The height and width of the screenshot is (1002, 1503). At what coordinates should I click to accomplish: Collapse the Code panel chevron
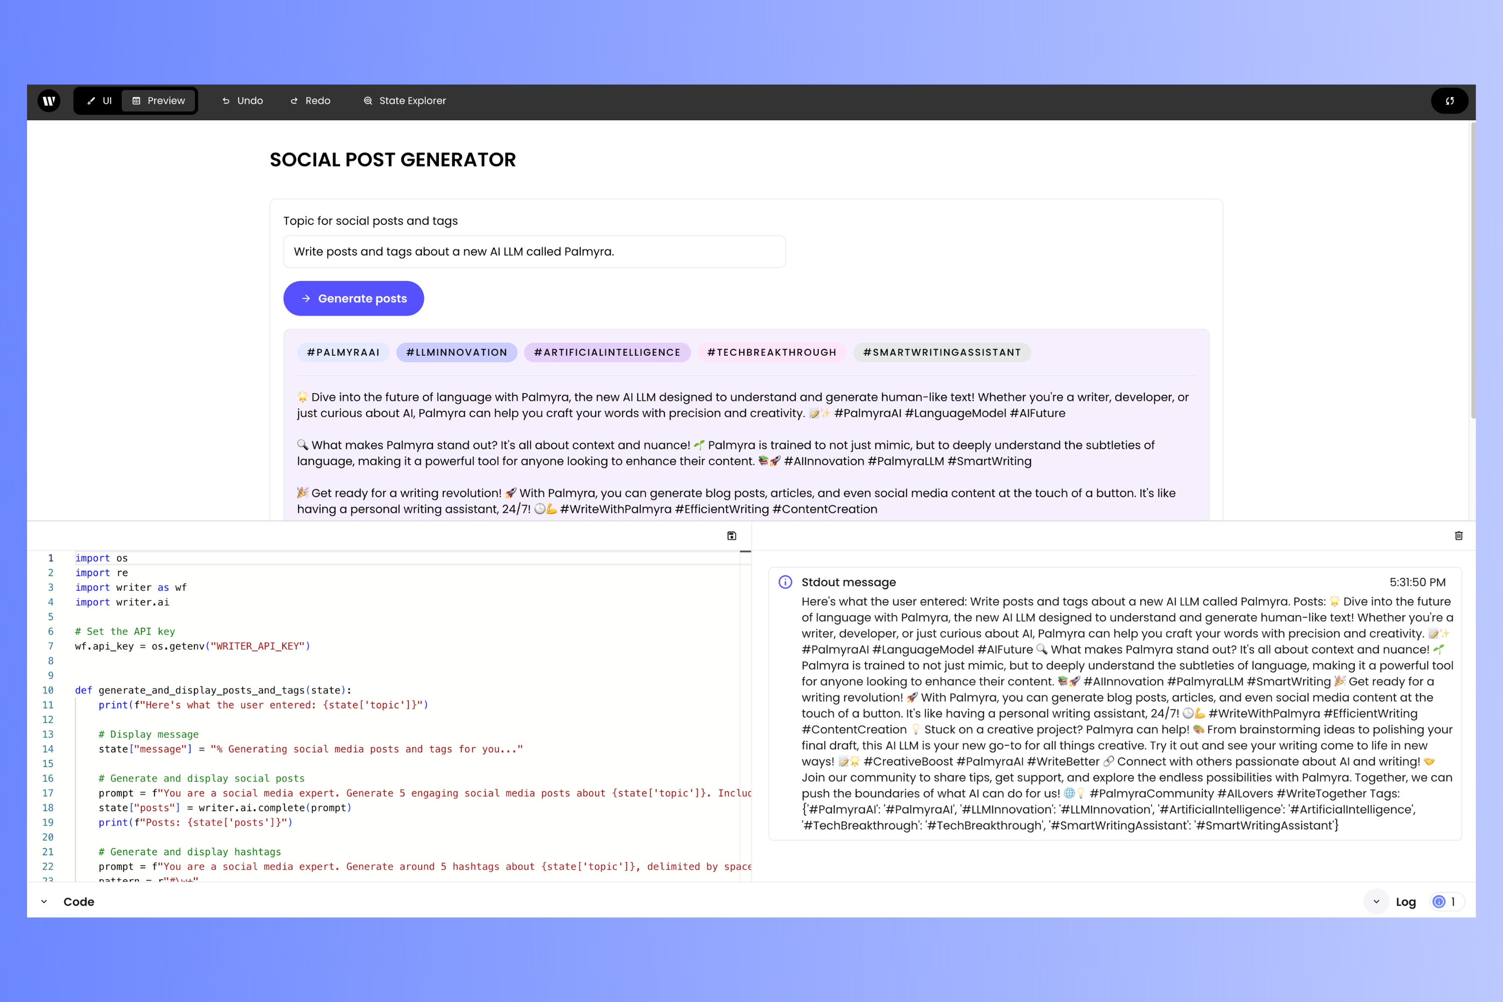44,902
